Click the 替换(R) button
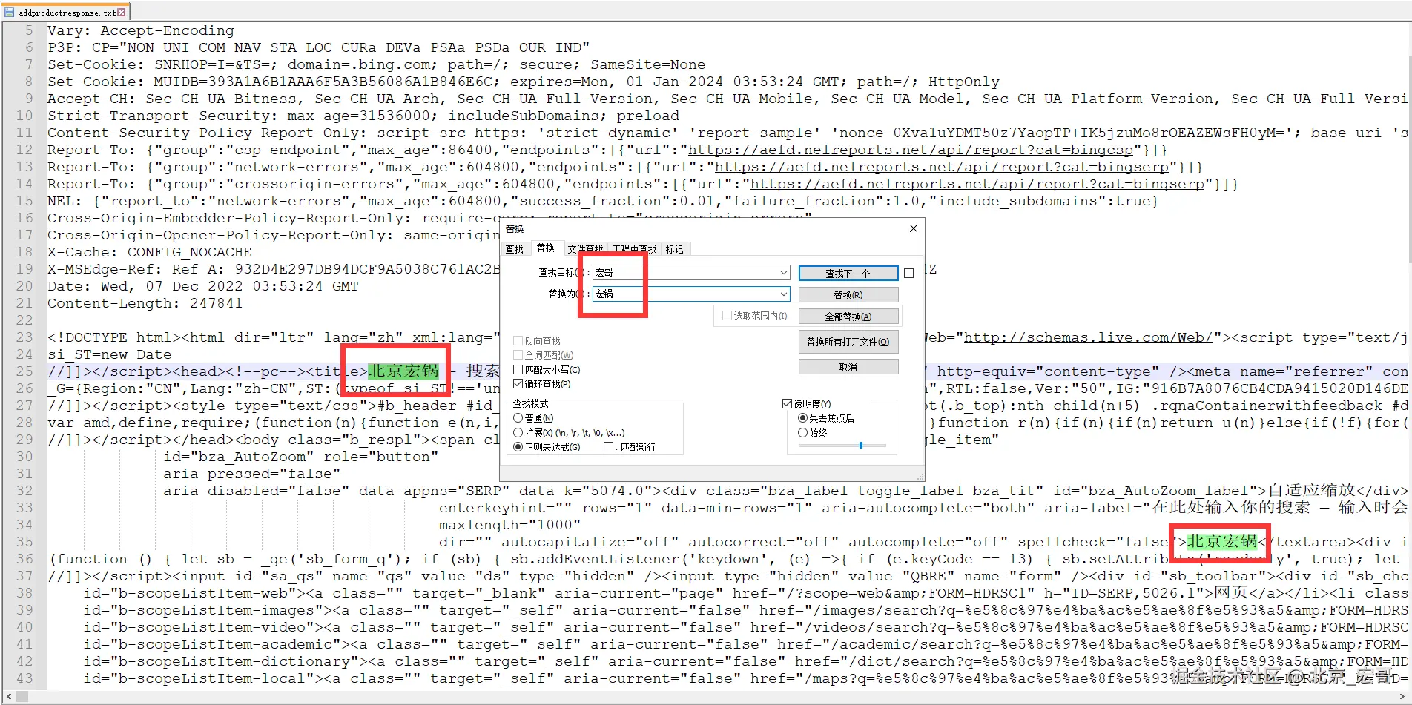This screenshot has width=1412, height=705. [x=848, y=295]
